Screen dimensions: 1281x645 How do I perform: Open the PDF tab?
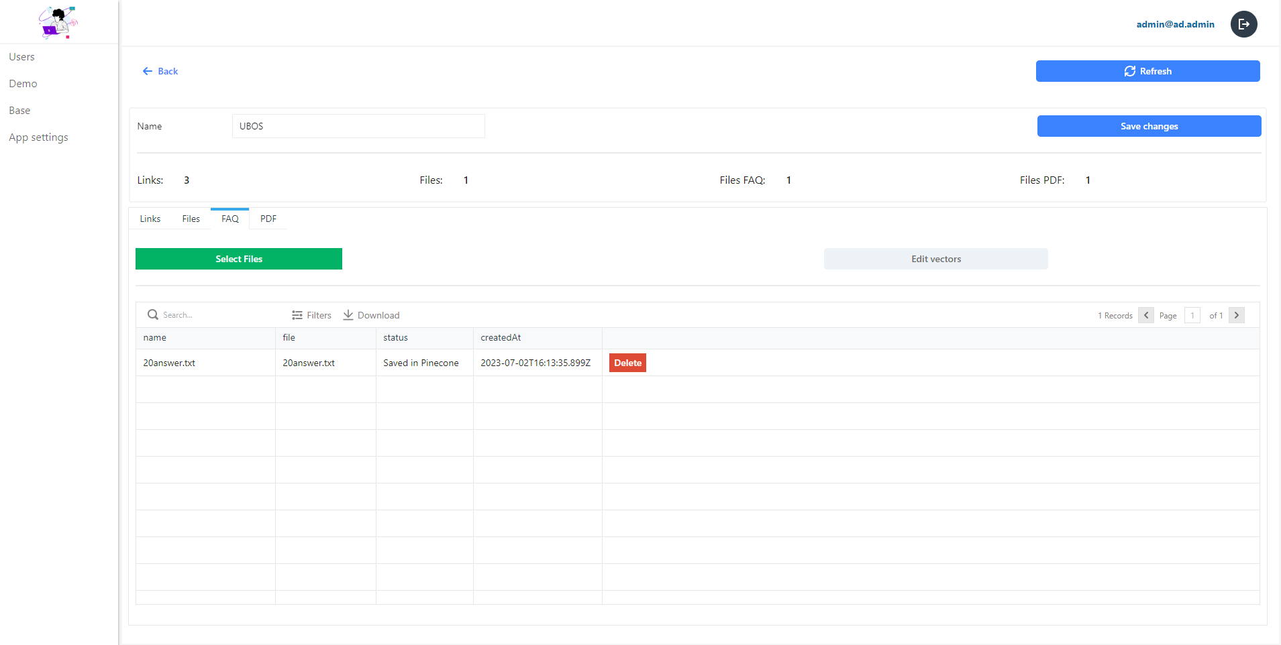click(268, 218)
